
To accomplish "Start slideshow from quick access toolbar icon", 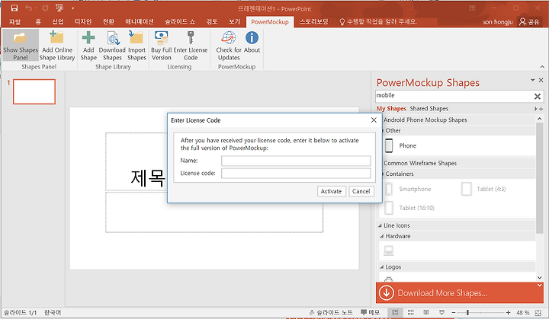I will pos(59,8).
